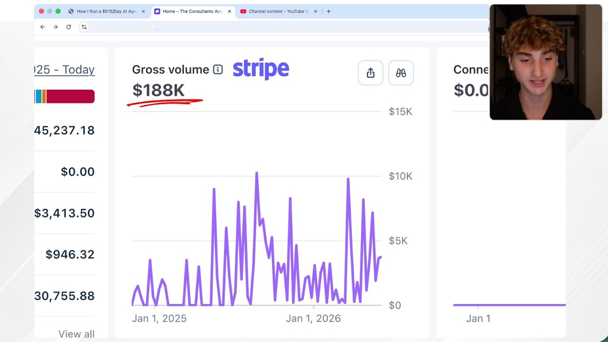Image resolution: width=608 pixels, height=342 pixels.
Task: Click the $188K gross volume total
Action: pyautogui.click(x=158, y=90)
